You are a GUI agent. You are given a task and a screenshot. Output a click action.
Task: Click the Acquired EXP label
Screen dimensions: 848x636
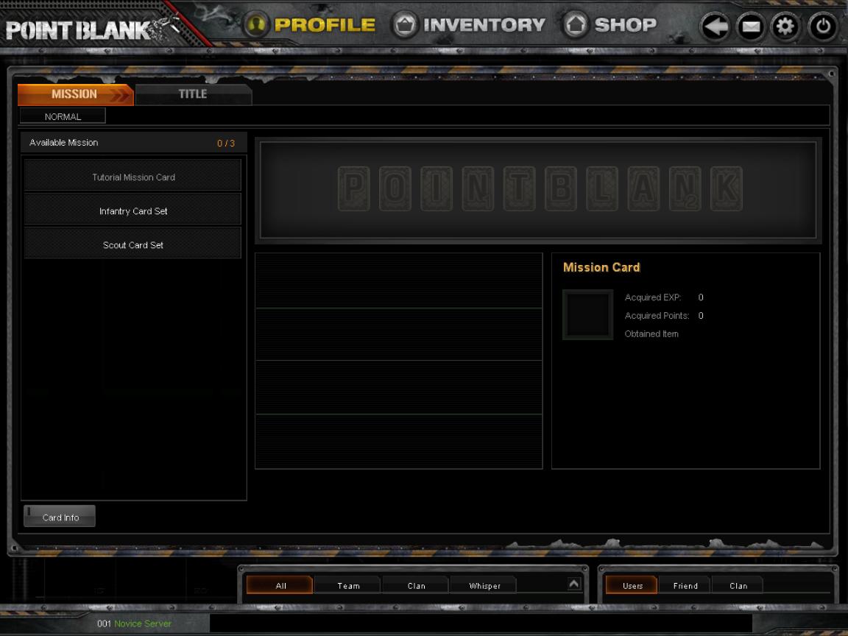tap(653, 297)
